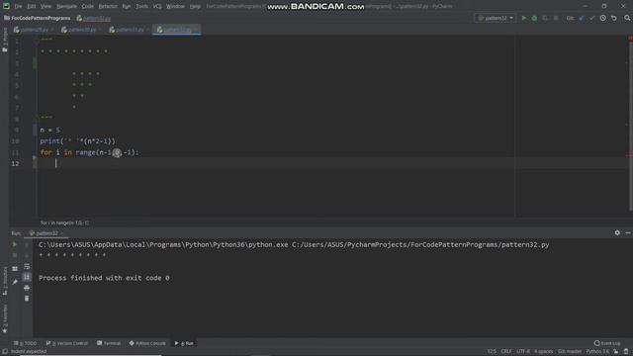Stop the process with toolbar stop square

coord(556,18)
